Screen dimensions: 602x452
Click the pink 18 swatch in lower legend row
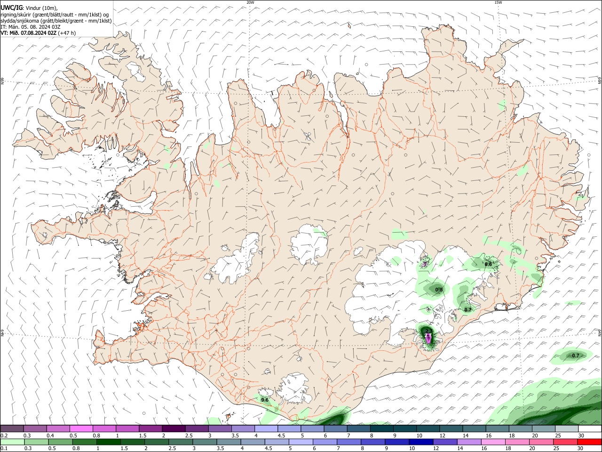517,442
